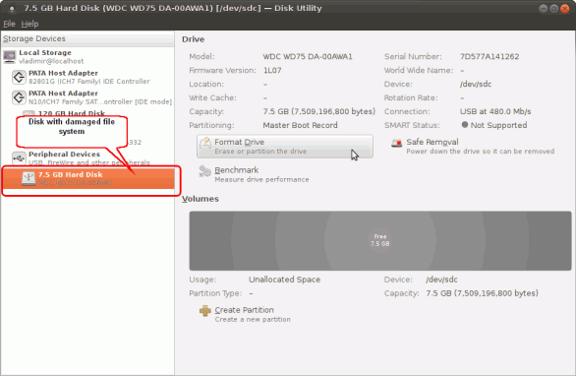The image size is (576, 376).
Task: Click the USB drive icon of 7.5 GB disk
Action: coord(29,178)
